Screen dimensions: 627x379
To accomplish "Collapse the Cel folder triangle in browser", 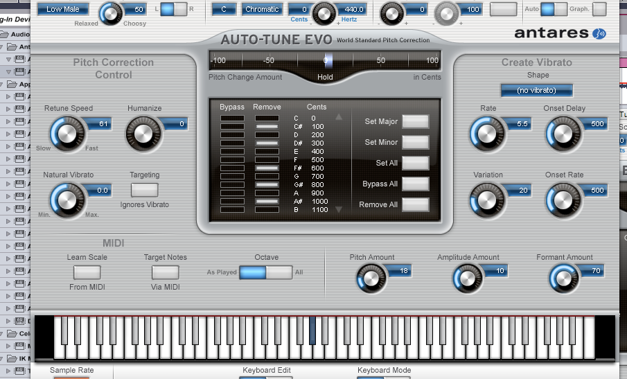I will [1, 333].
